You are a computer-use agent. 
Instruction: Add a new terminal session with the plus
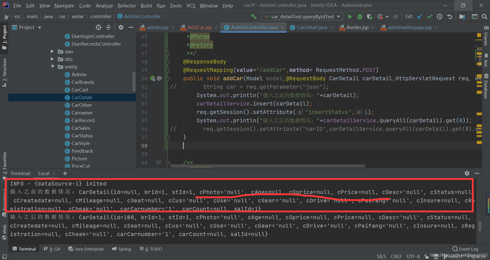[65, 173]
